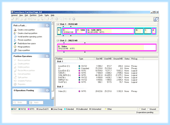Click the PowerQuest logo icon at the toolbar's right
The height and width of the screenshot is (125, 170).
coord(156,19)
